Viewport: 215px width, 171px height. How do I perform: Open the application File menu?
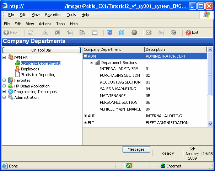pos(7,24)
